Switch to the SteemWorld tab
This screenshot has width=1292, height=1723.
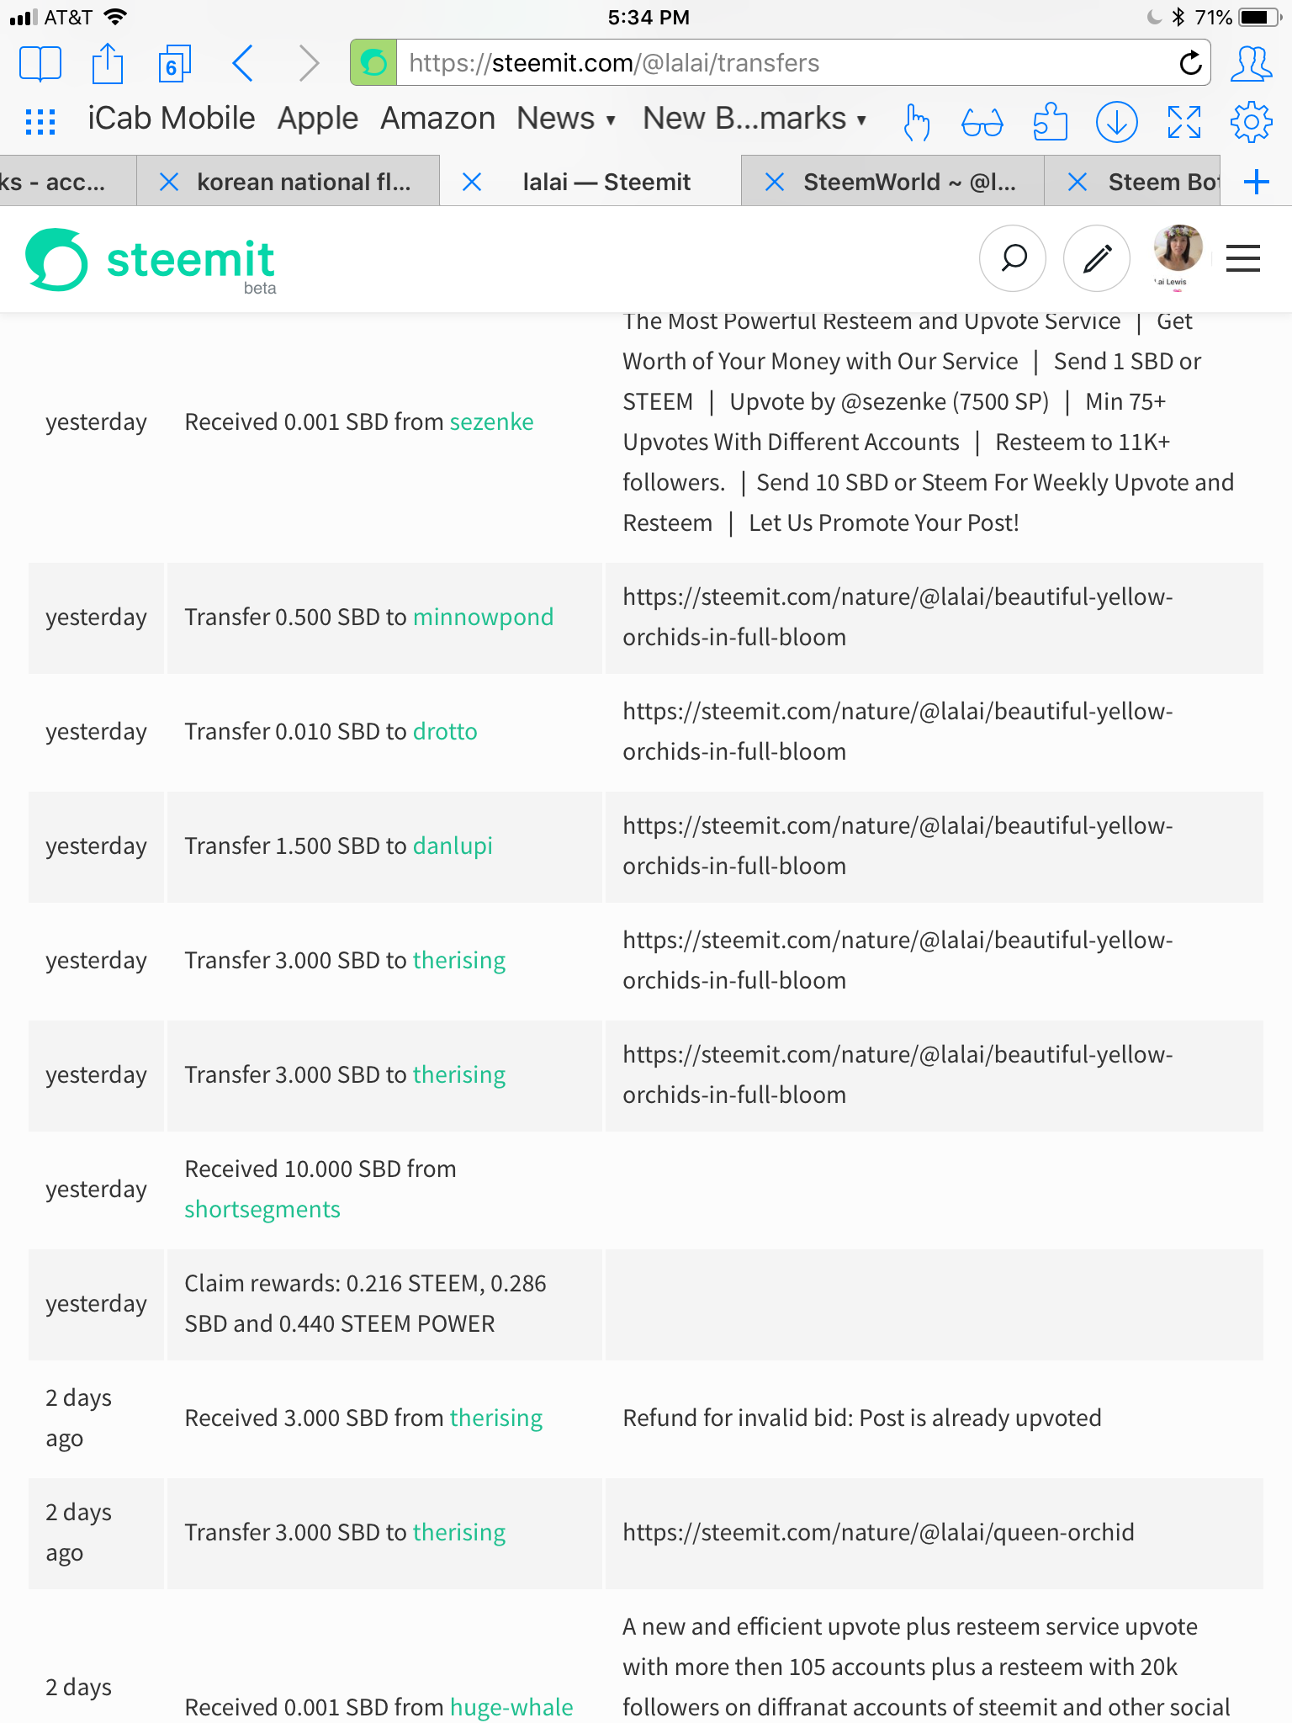909,182
